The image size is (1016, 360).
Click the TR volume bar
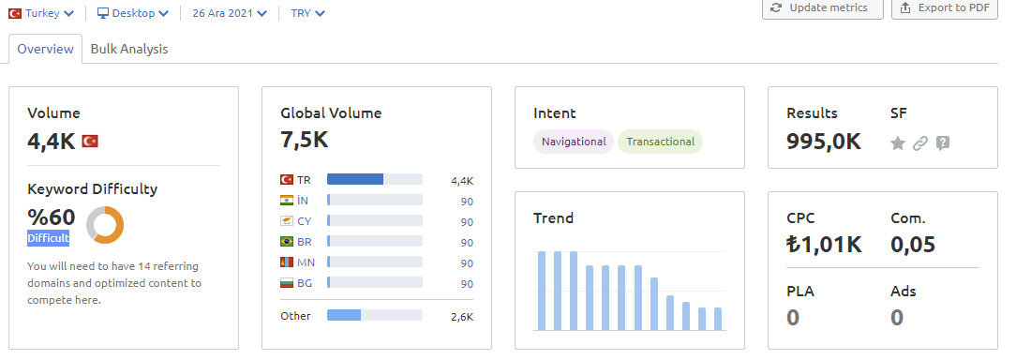point(375,179)
